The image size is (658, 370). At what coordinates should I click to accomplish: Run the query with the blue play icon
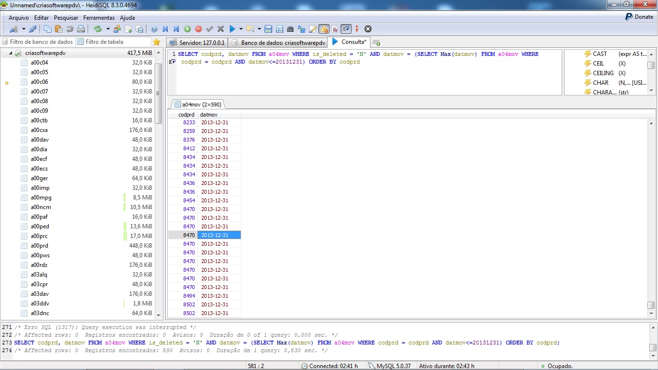click(232, 29)
